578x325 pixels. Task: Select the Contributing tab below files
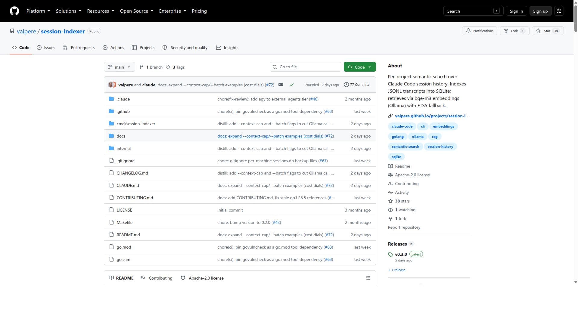157,278
